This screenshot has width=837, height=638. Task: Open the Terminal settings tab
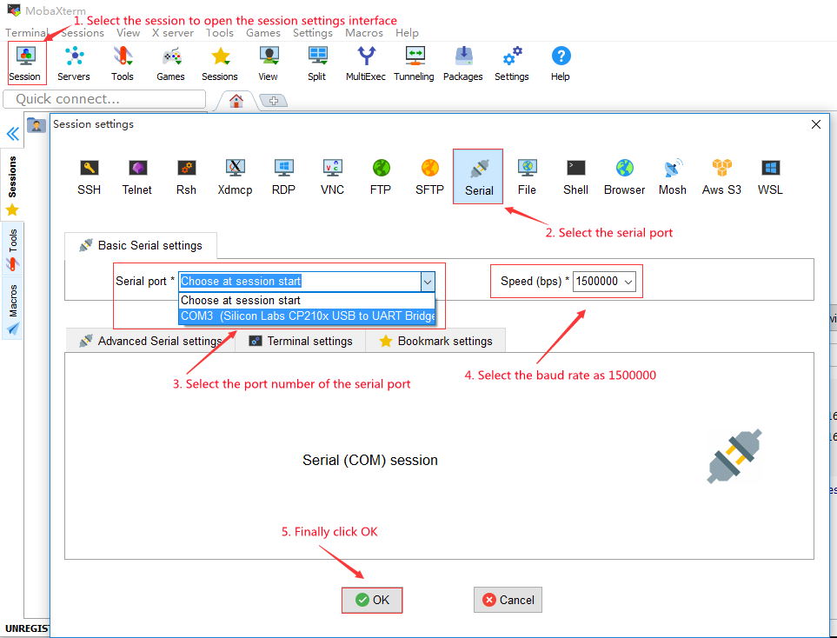301,341
